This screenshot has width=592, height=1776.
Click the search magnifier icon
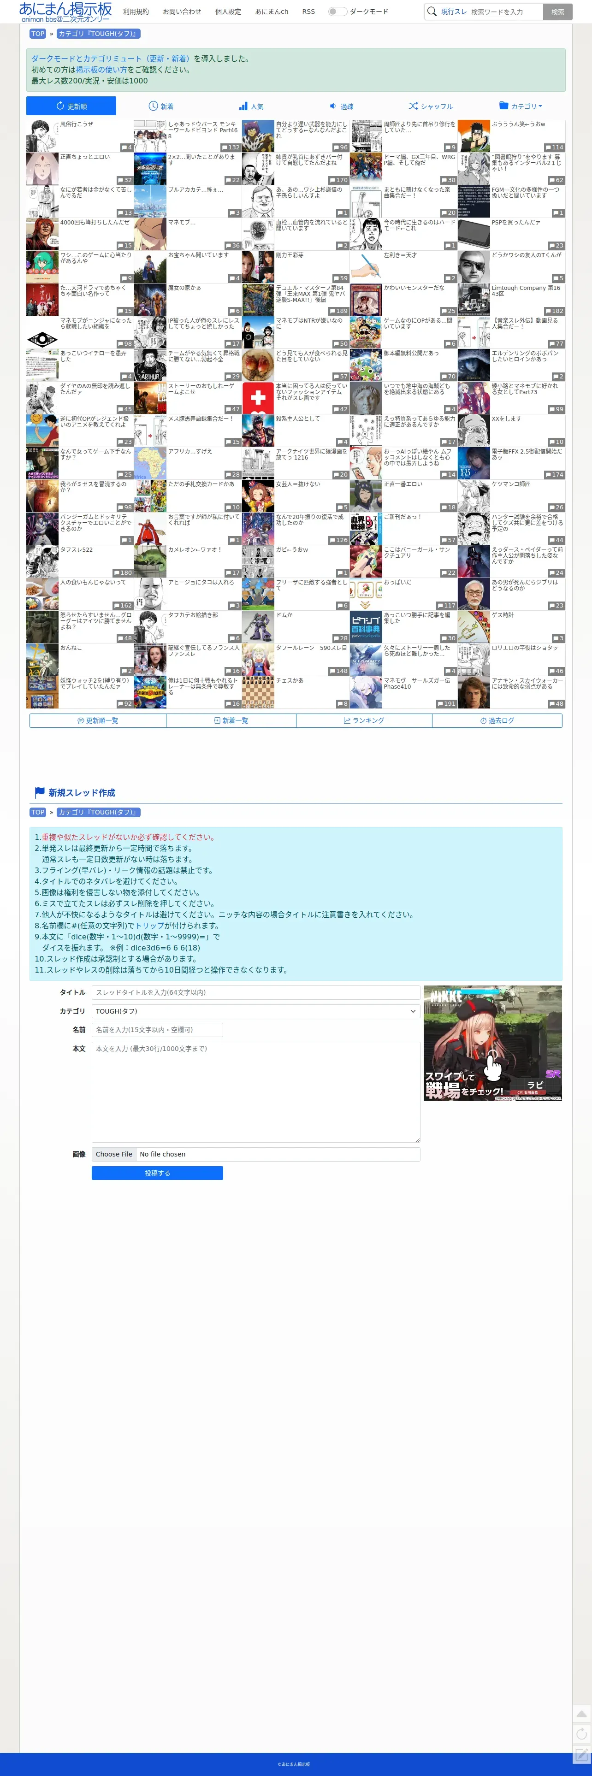[432, 11]
